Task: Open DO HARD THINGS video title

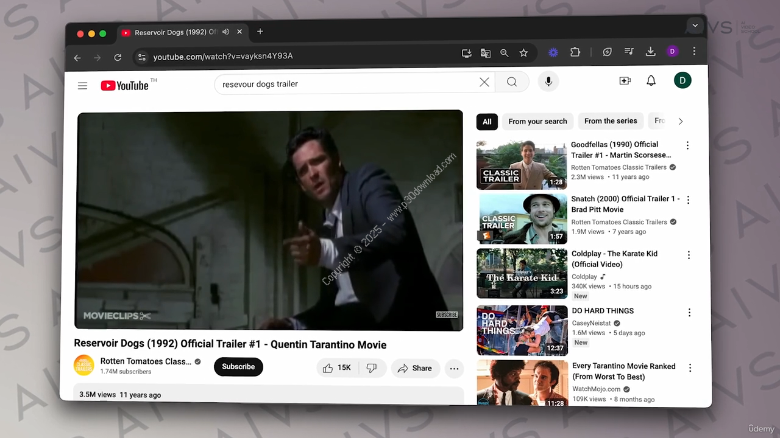Action: [603, 311]
